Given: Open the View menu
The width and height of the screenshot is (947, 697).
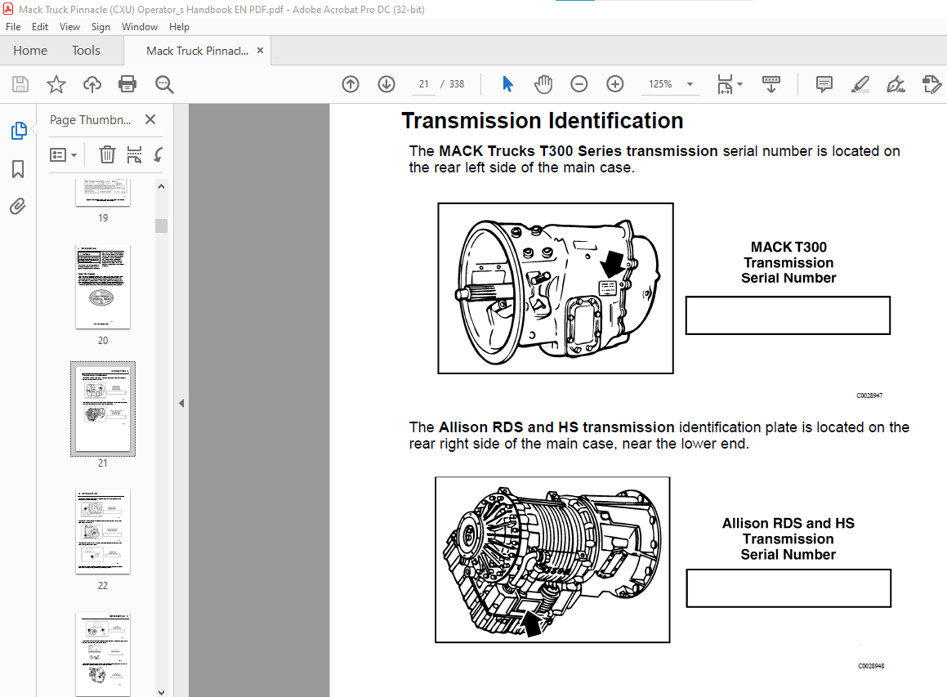Looking at the screenshot, I should coord(69,27).
